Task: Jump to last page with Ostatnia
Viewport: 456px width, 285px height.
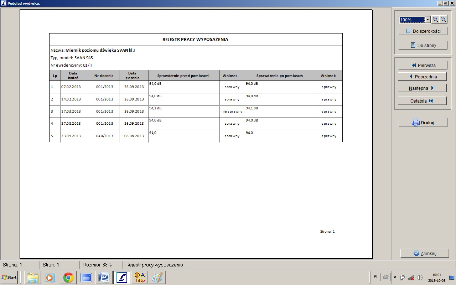Action: pos(422,101)
